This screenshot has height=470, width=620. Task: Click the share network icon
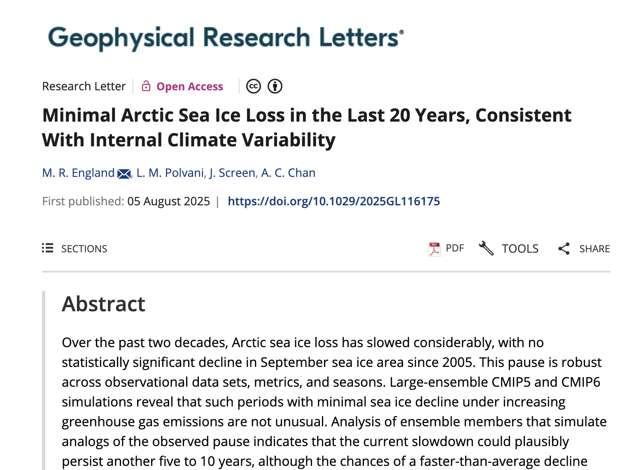click(564, 249)
